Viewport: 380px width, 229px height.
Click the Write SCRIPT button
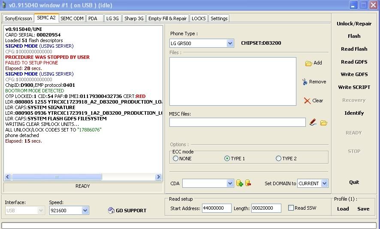(354, 87)
